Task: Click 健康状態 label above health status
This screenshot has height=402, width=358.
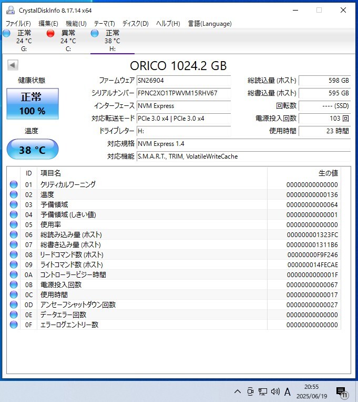Action: (x=32, y=80)
